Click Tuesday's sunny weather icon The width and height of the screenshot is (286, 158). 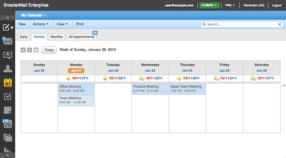(105, 78)
